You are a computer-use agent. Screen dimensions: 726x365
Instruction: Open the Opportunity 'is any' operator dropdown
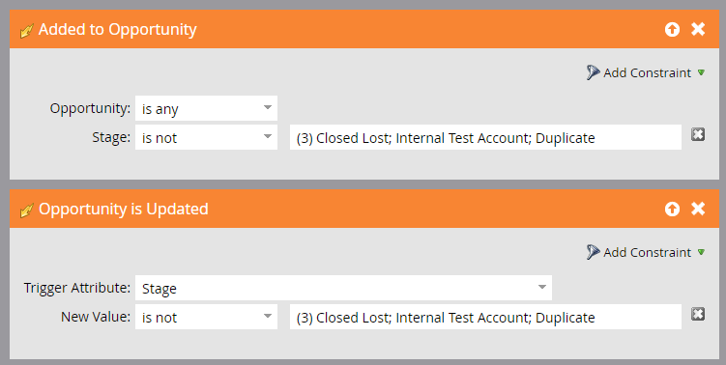[x=206, y=108]
